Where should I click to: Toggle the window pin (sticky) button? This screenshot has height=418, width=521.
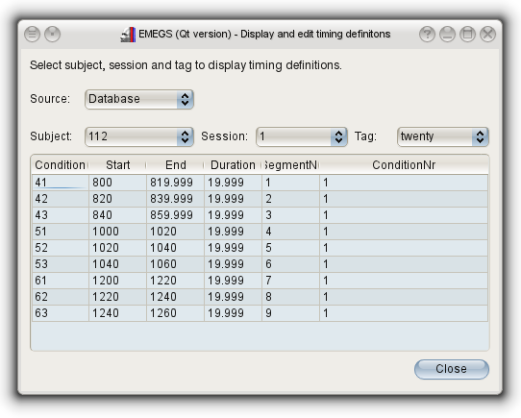[53, 35]
